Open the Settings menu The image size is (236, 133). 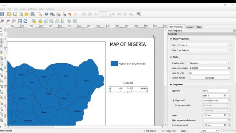point(50,9)
